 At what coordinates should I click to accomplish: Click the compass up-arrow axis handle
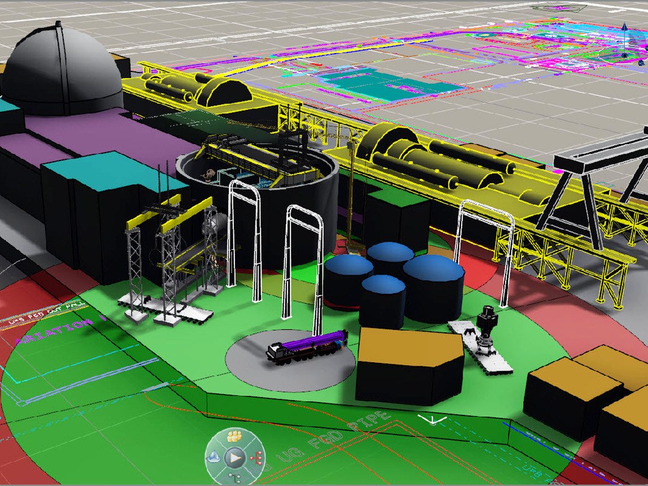click(x=624, y=28)
